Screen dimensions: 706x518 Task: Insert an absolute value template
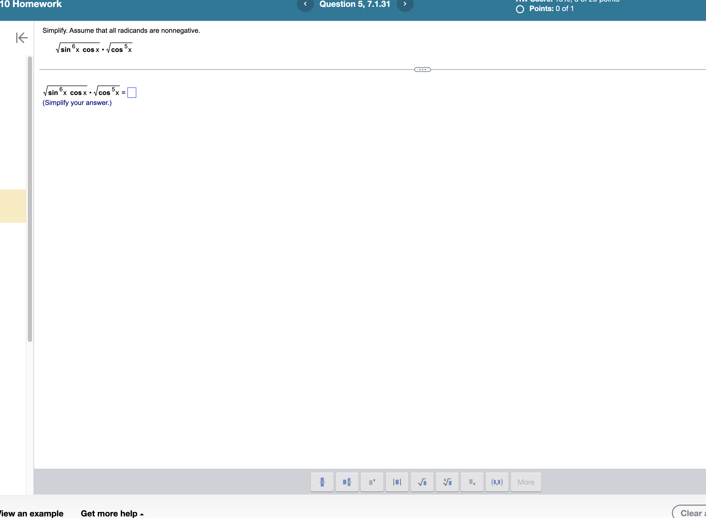point(397,482)
